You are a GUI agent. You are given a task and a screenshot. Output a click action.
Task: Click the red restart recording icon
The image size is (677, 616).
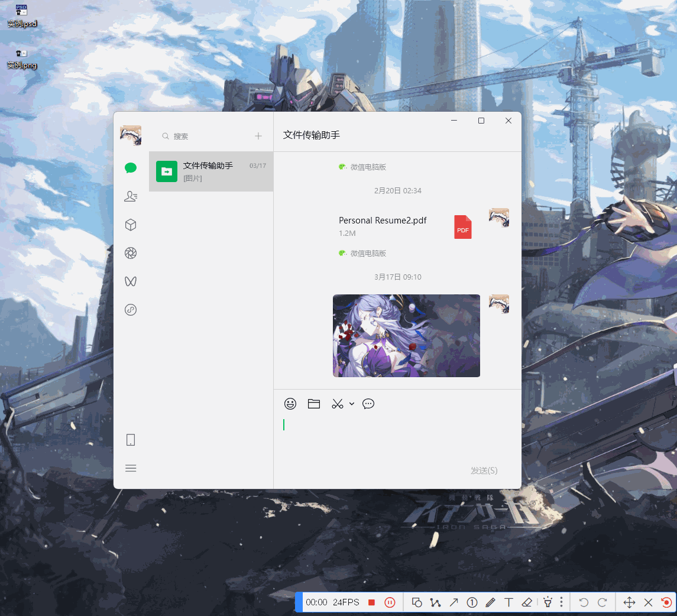(666, 602)
